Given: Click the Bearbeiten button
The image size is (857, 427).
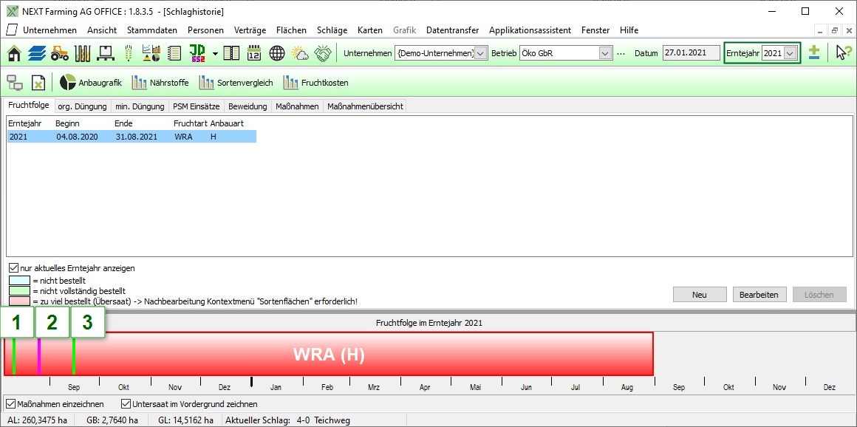Looking at the screenshot, I should pyautogui.click(x=759, y=295).
